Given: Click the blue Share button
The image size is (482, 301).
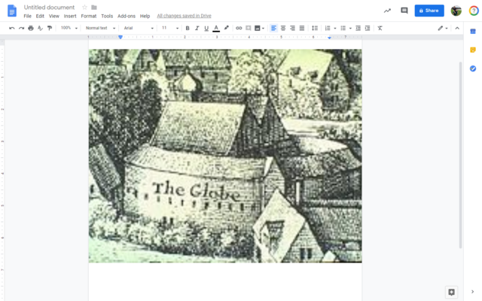Looking at the screenshot, I should 429,11.
